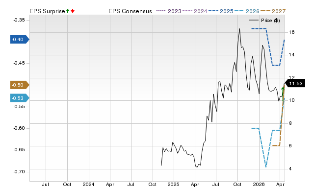The width and height of the screenshot is (314, 187).
Task: Click the 6 price axis label
Action: click(x=290, y=146)
